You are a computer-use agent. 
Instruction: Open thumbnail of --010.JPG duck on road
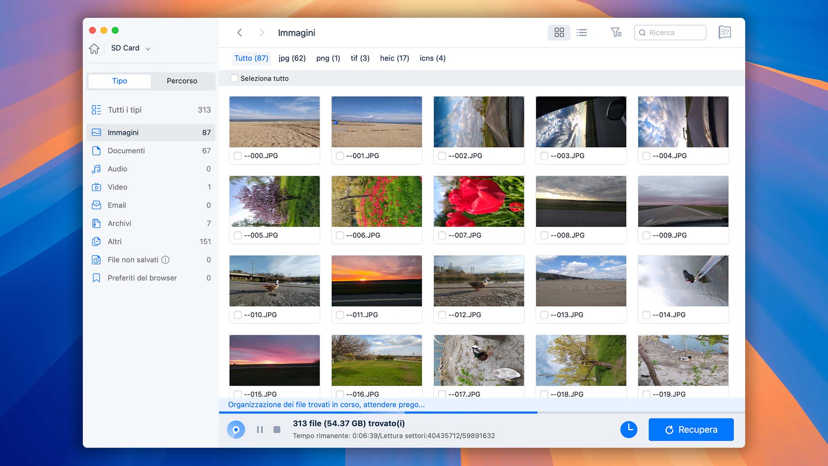274,281
